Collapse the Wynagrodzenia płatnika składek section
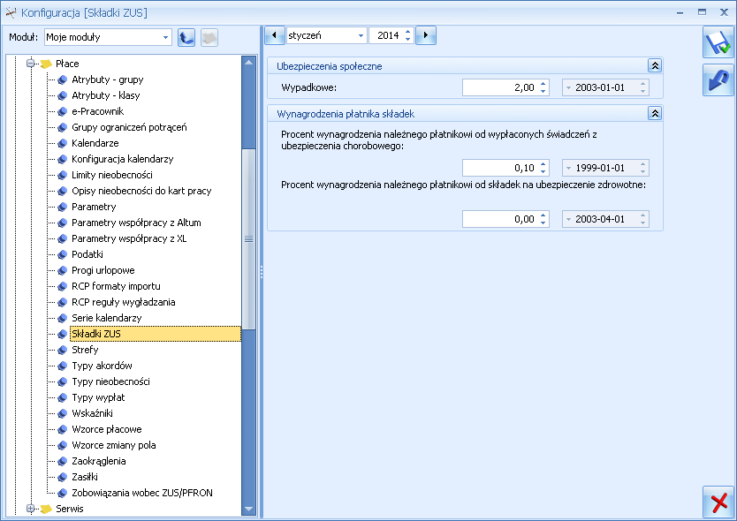The image size is (737, 521). 655,113
